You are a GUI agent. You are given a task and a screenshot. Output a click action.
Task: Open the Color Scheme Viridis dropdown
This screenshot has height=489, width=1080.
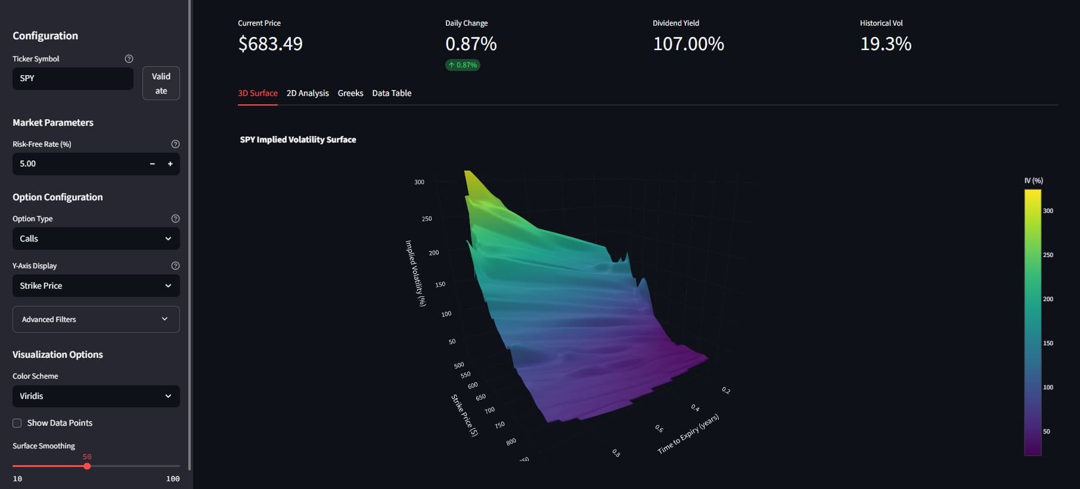[x=96, y=396]
